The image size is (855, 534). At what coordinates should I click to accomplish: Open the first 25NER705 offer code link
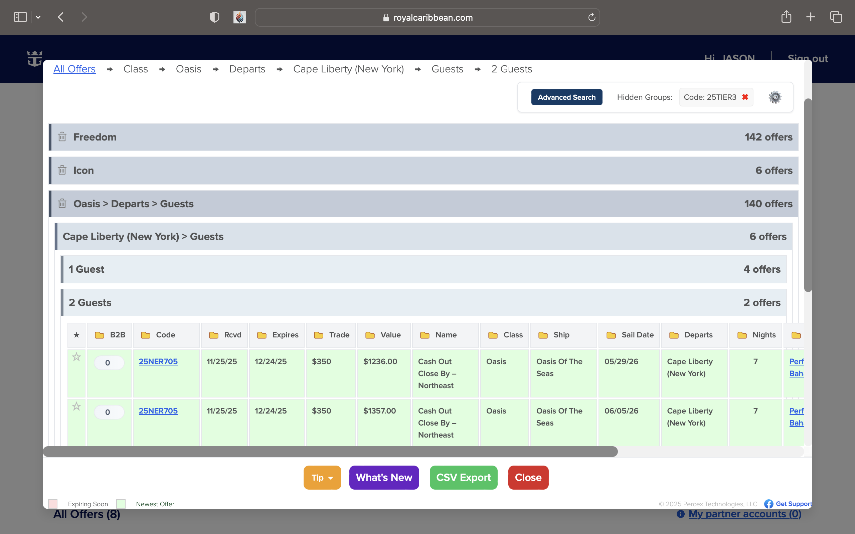[158, 361]
